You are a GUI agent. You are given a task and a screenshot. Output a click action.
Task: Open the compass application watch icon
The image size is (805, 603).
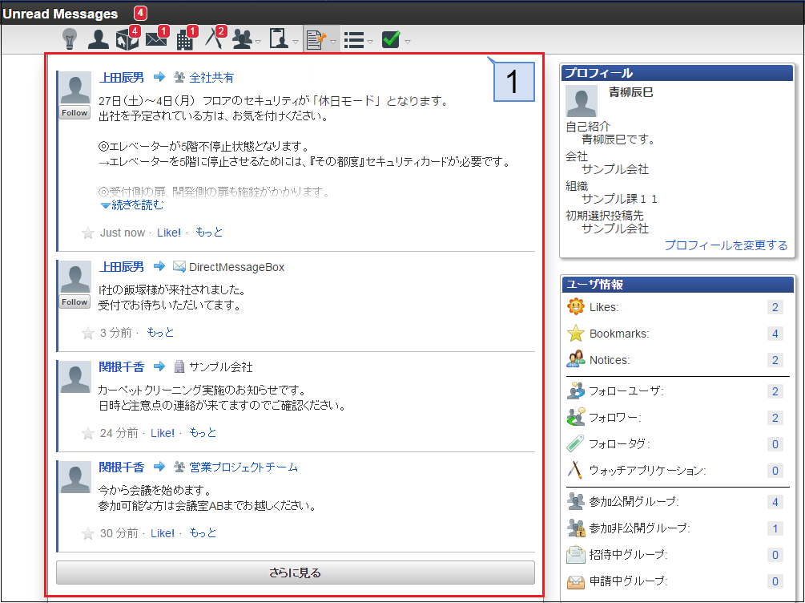pos(213,39)
